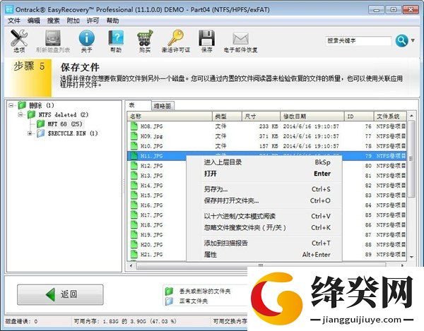Open the 附加 menu
The image size is (424, 331).
pyautogui.click(x=73, y=20)
